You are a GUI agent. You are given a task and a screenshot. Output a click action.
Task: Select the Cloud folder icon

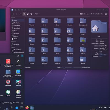[57, 21]
